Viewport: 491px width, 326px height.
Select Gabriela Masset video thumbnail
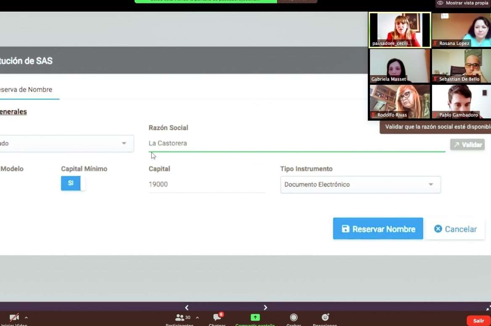(400, 66)
